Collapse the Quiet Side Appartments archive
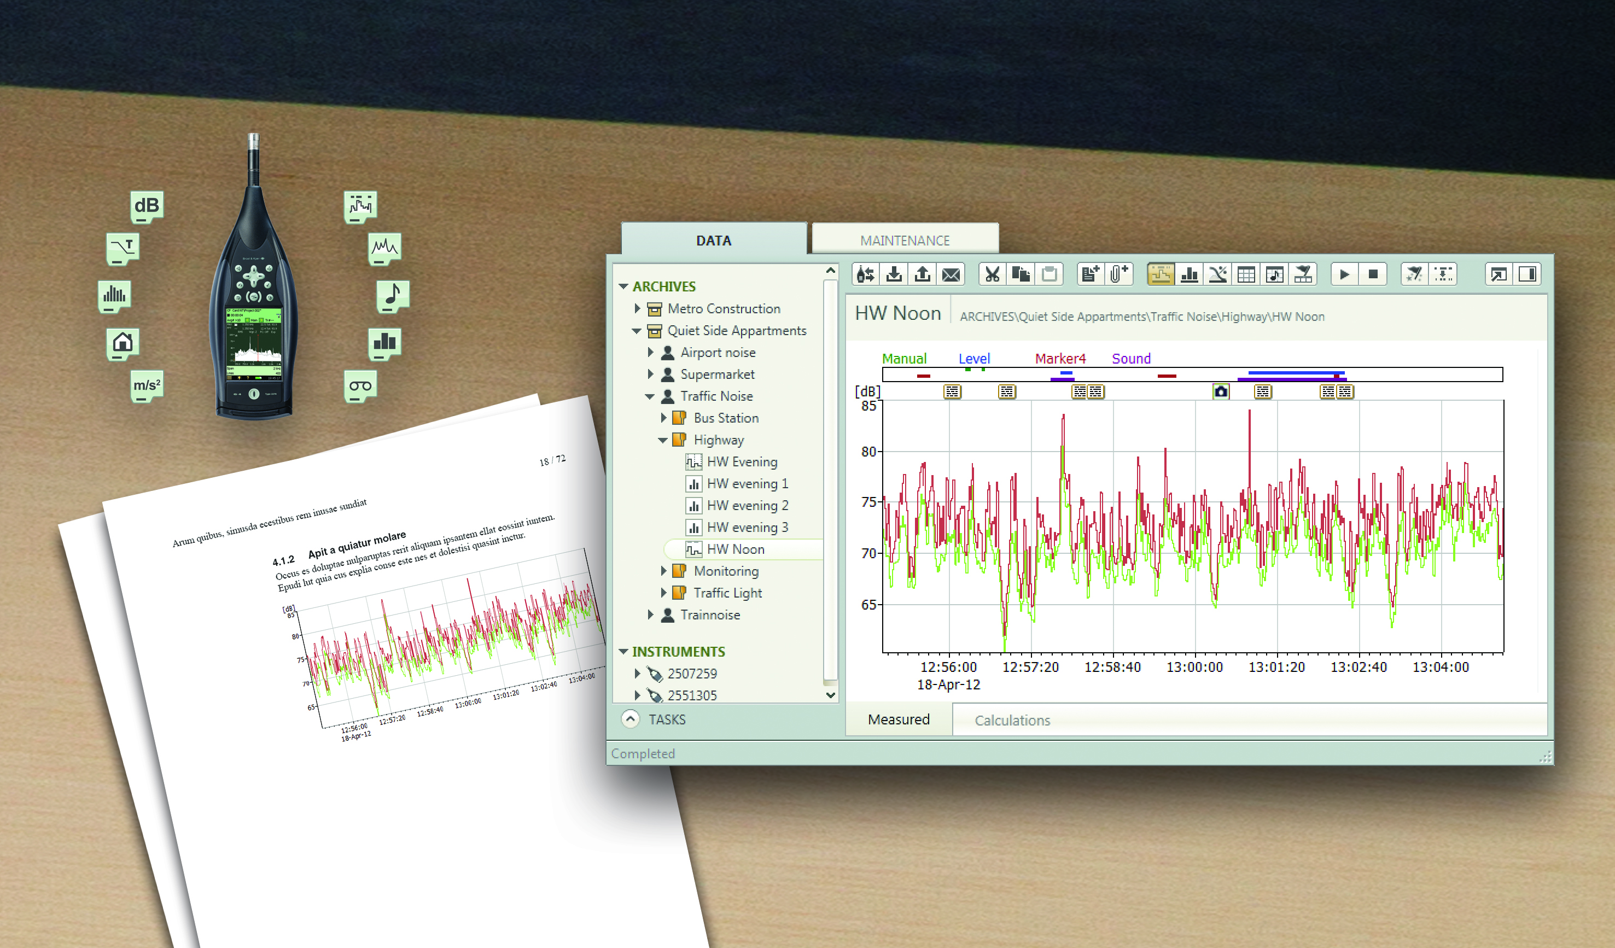 pos(637,331)
